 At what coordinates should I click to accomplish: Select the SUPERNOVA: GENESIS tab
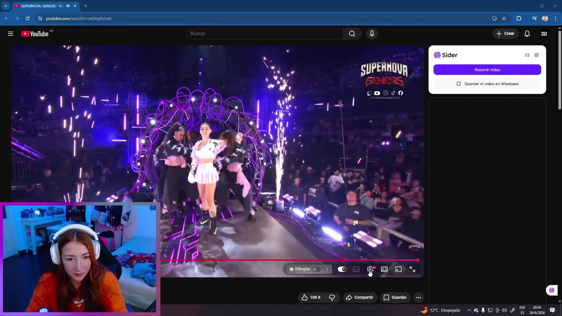pos(45,6)
